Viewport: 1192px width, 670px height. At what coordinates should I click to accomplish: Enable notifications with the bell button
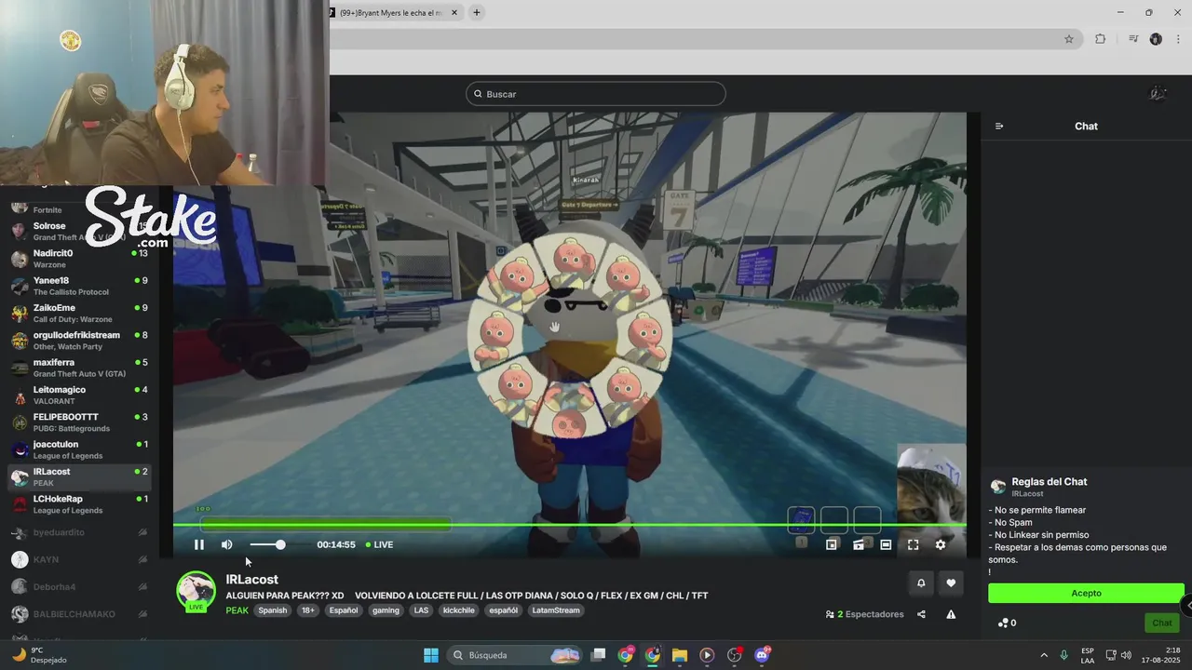pyautogui.click(x=921, y=583)
